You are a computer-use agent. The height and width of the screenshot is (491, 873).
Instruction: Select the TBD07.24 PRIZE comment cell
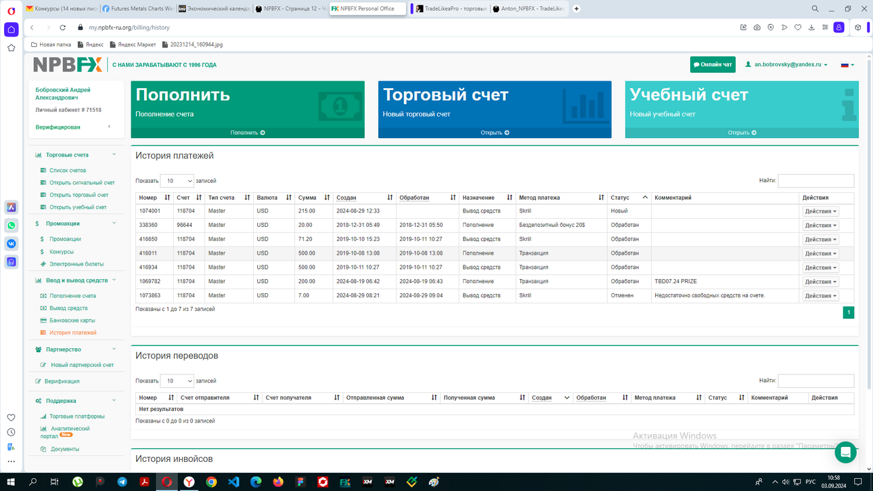point(725,281)
